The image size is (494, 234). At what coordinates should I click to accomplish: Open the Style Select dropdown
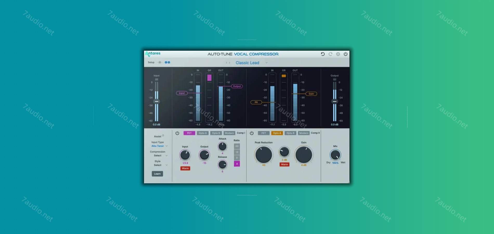pos(160,165)
